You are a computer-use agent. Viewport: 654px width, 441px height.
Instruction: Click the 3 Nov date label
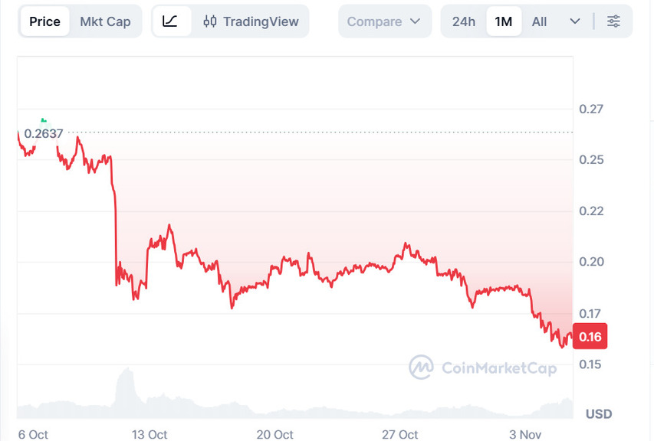[524, 434]
